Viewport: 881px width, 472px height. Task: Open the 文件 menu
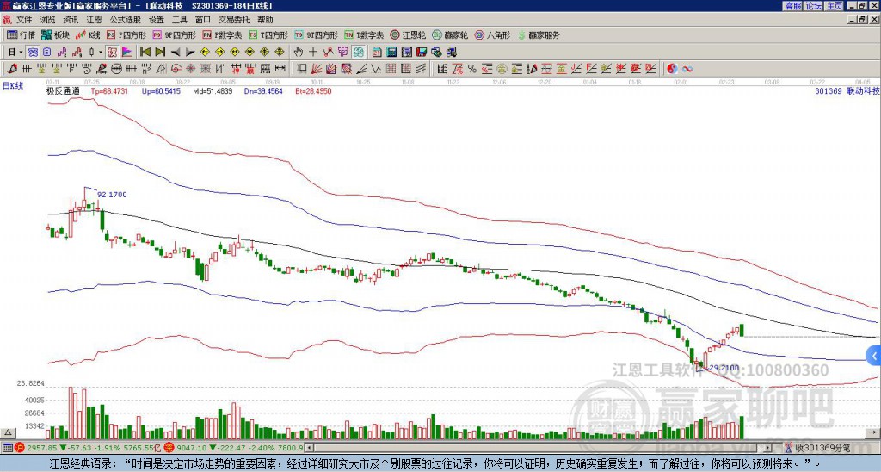coord(24,20)
